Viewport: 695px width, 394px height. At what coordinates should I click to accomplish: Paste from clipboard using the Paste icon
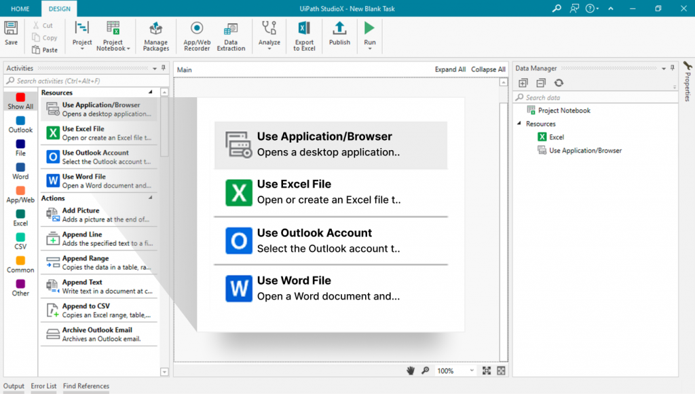36,50
